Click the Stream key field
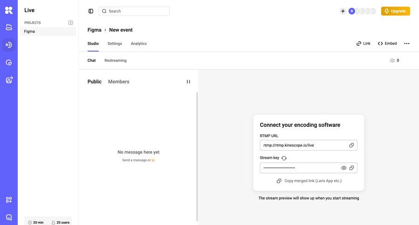419x225 pixels. (x=309, y=168)
